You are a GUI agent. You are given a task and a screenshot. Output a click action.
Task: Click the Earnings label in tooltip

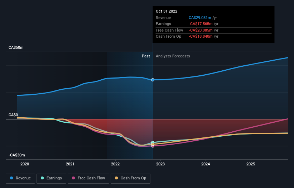click(x=163, y=24)
